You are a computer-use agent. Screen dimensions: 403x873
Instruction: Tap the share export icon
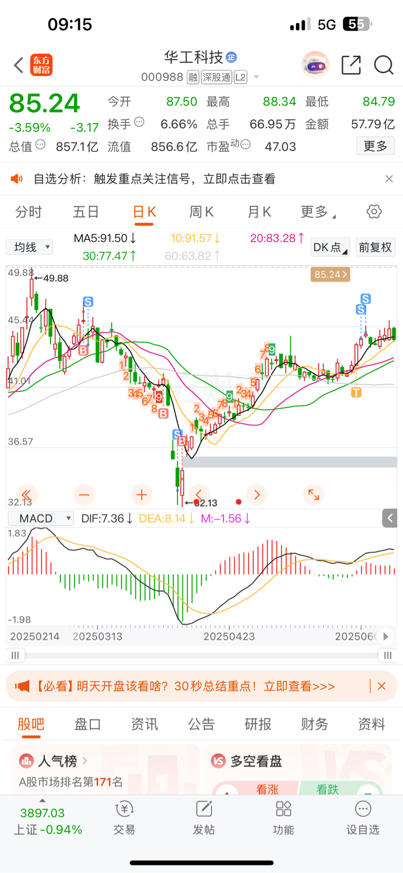pyautogui.click(x=351, y=65)
